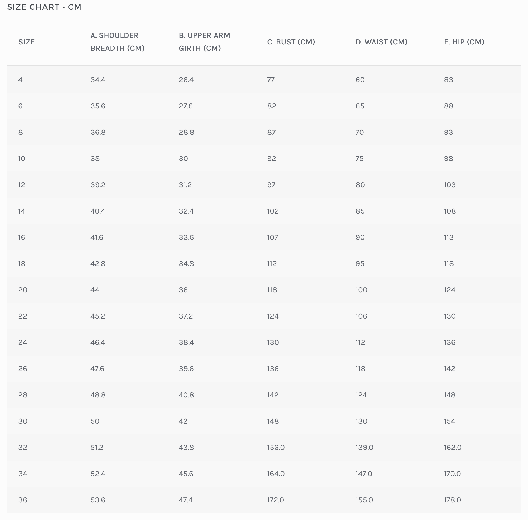Screen dimensions: 528x520
Task: Click the hip value 162.0 for size 32
Action: point(453,448)
